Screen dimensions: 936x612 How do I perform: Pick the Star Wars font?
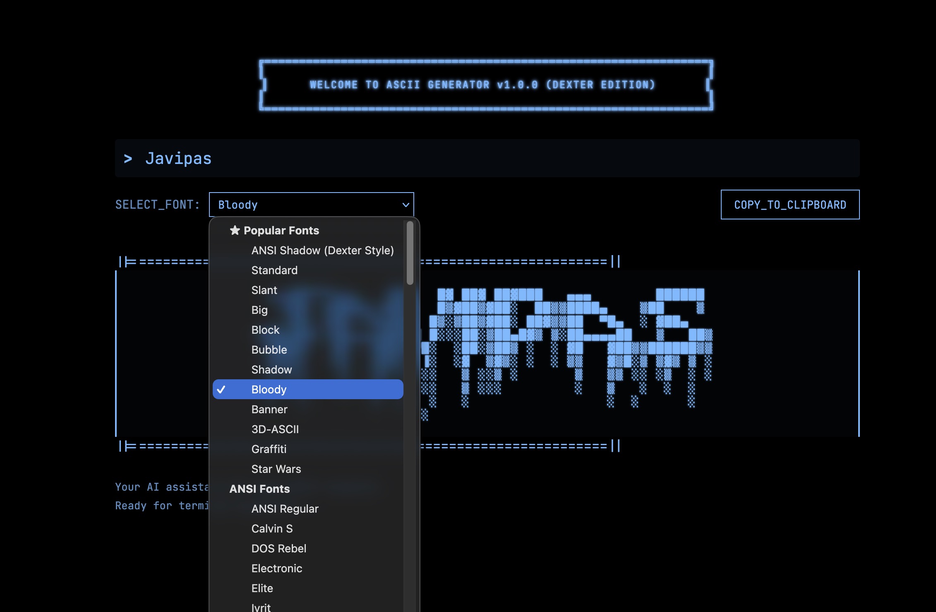(276, 469)
